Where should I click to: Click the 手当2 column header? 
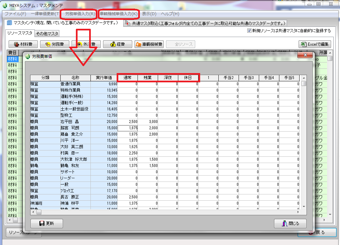coord(229,78)
